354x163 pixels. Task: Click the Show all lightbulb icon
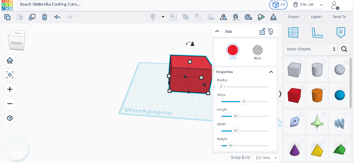pyautogui.click(x=153, y=17)
